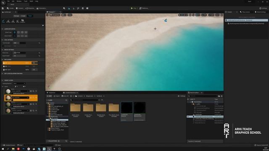The height and width of the screenshot is (151, 269).
Task: Toggle Subtractive Blend checkbox of selected target layer
Action: point(12,100)
